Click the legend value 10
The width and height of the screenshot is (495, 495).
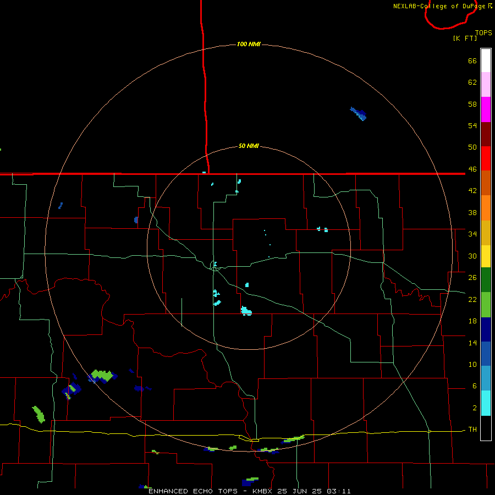472,365
